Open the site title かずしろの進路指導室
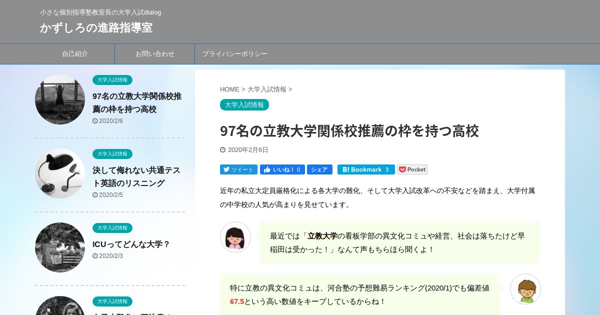The height and width of the screenshot is (315, 600). pos(96,27)
